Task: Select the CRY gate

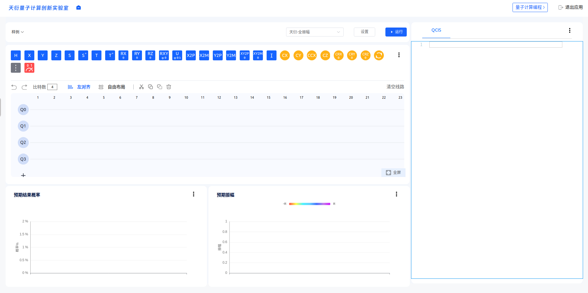Action: (x=352, y=55)
